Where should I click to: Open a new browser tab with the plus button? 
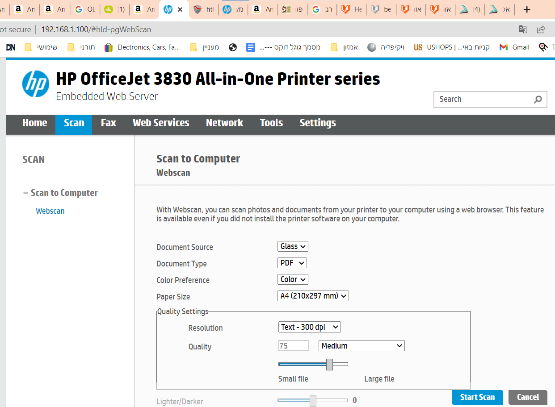[527, 9]
